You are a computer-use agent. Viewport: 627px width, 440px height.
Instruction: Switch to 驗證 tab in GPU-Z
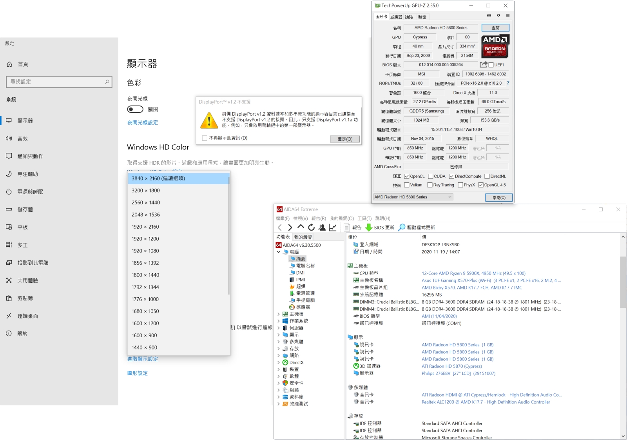[x=422, y=17]
